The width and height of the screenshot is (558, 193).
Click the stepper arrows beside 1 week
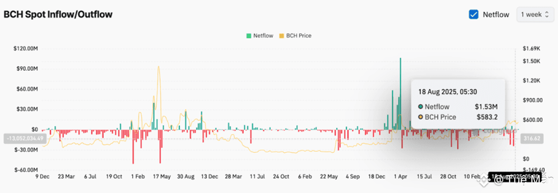547,15
